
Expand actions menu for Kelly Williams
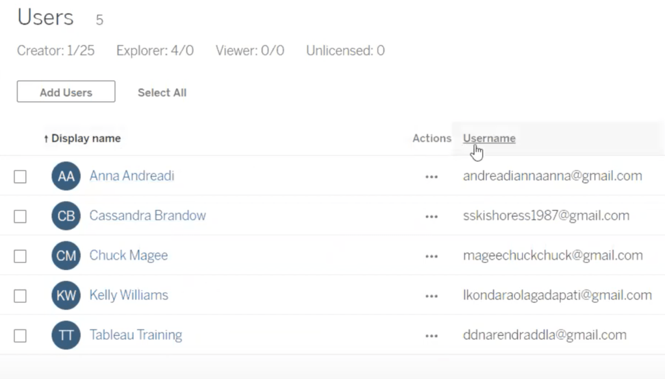tap(431, 296)
